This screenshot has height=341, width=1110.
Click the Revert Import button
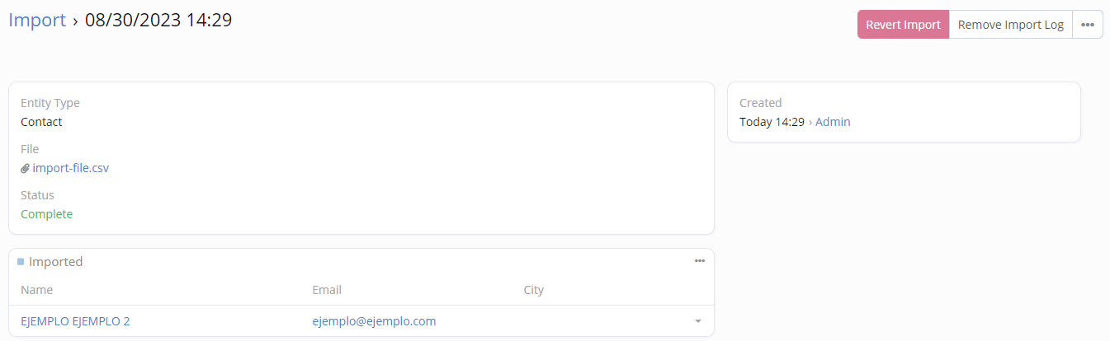click(903, 25)
